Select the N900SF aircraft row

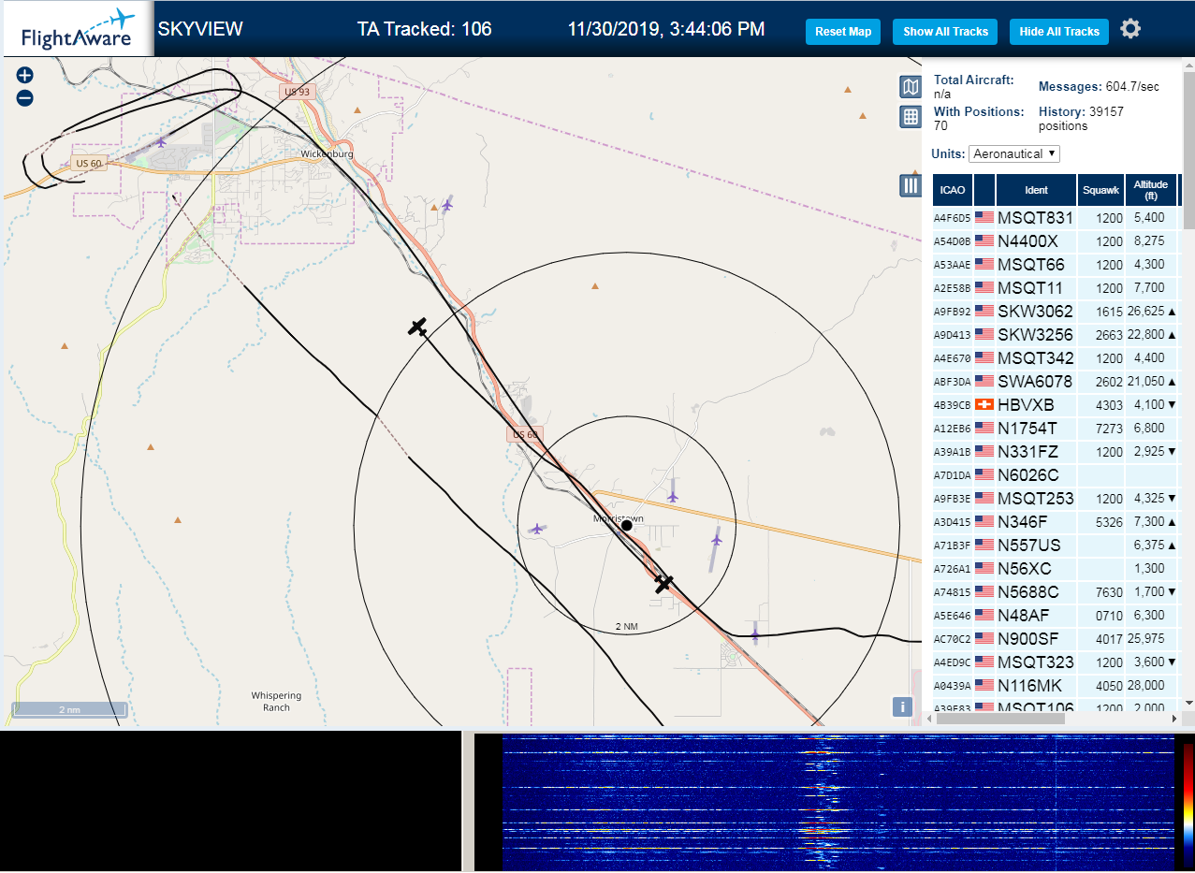point(1057,639)
